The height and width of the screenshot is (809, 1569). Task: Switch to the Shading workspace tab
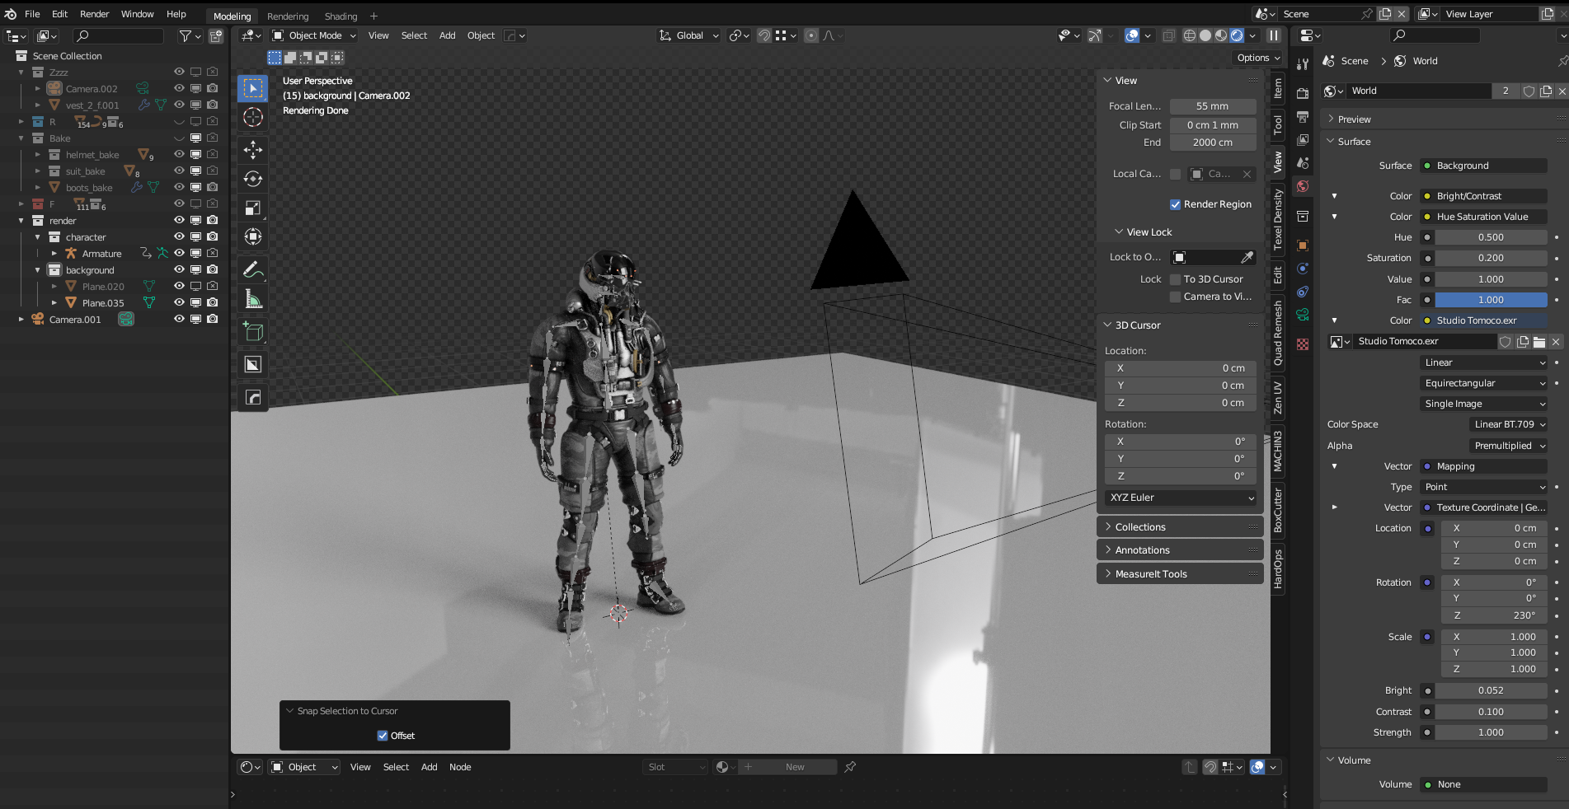click(x=341, y=16)
